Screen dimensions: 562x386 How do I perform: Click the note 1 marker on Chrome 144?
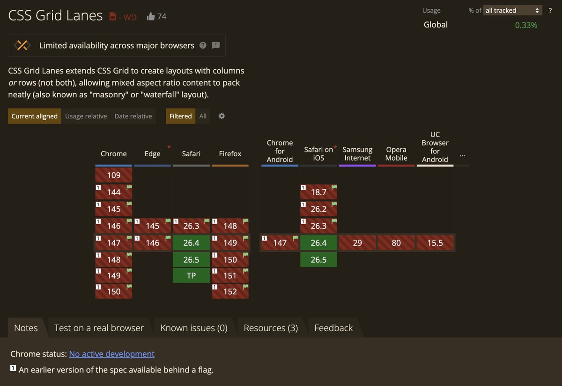(x=99, y=188)
